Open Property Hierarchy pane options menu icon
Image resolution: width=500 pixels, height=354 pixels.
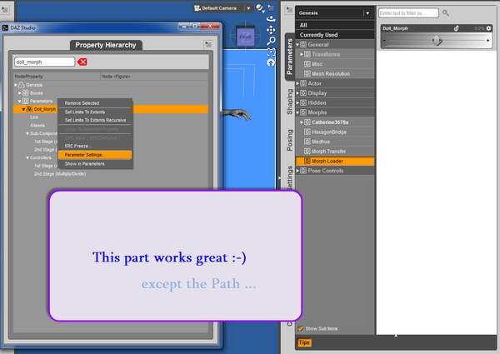(x=207, y=44)
